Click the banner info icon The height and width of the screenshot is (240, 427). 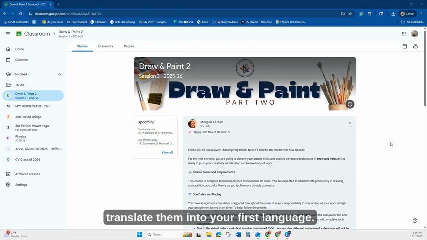(350, 104)
